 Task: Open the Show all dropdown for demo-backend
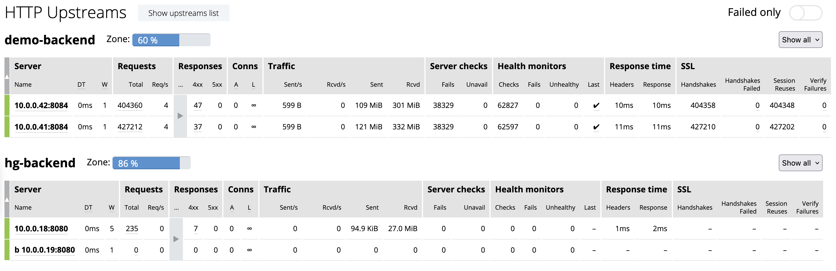coord(800,40)
